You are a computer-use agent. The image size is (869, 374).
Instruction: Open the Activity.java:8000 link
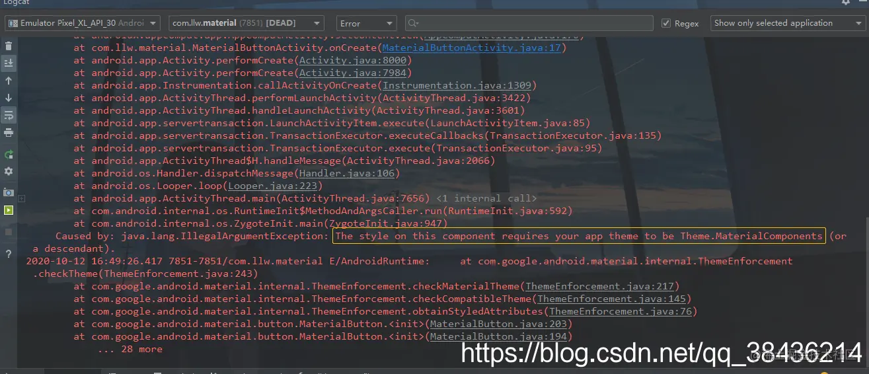pyautogui.click(x=352, y=60)
